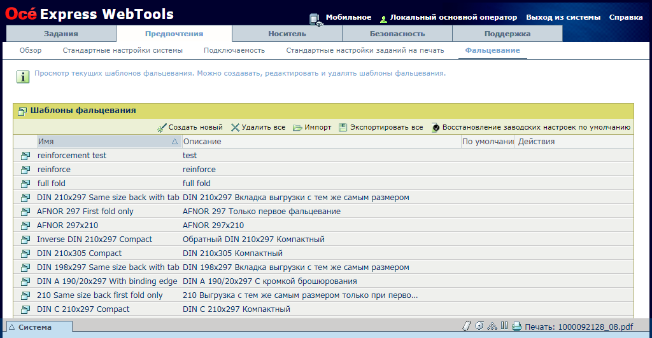The image size is (652, 338).
Task: Switch to the Носитель tab
Action: (x=287, y=34)
